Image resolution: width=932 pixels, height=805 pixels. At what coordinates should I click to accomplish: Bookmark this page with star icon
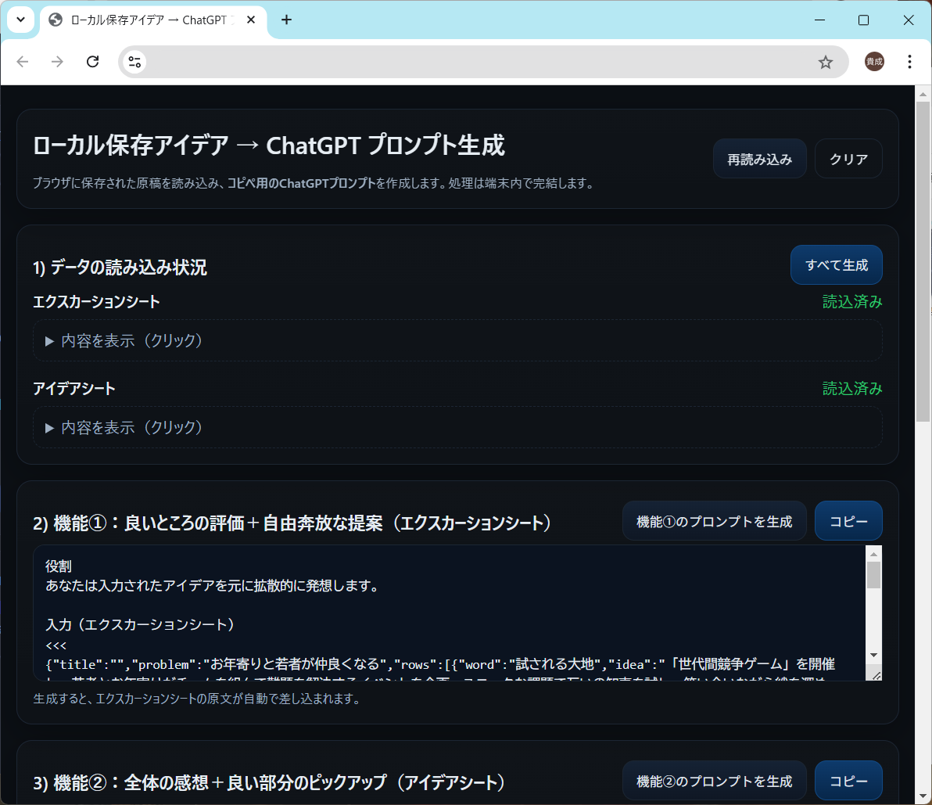(825, 62)
